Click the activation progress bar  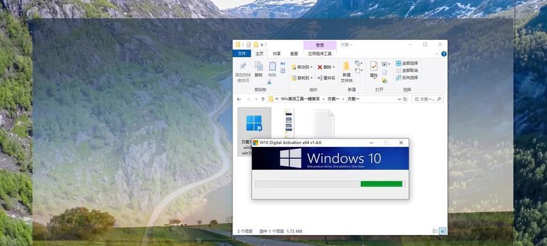[330, 184]
